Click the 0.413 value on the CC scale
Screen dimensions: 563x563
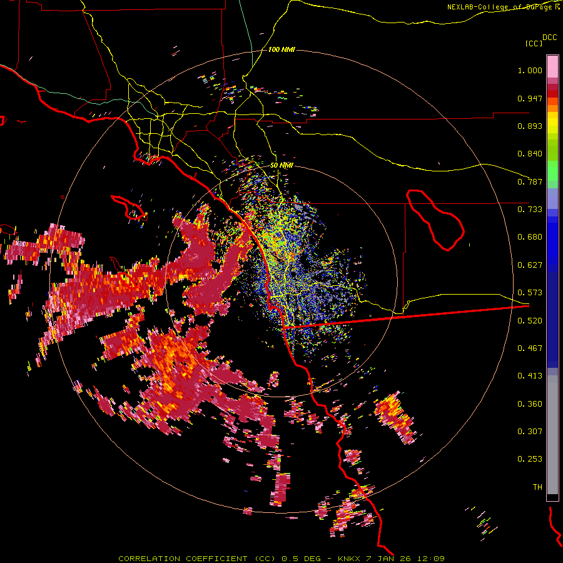click(530, 376)
